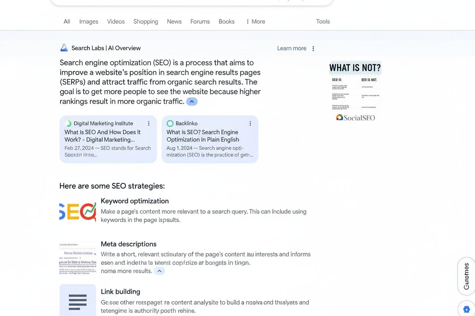Collapse the Meta descriptions section

[x=159, y=271]
